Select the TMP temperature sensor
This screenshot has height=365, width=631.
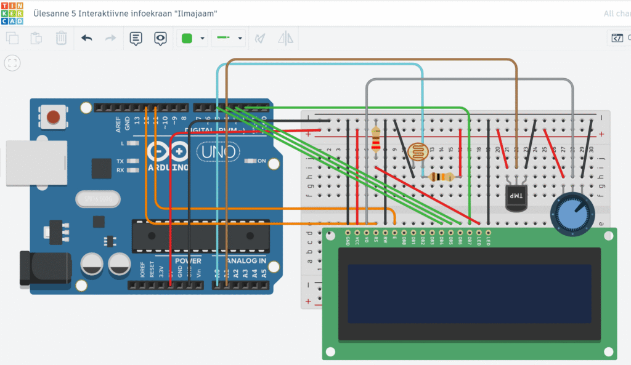(516, 197)
